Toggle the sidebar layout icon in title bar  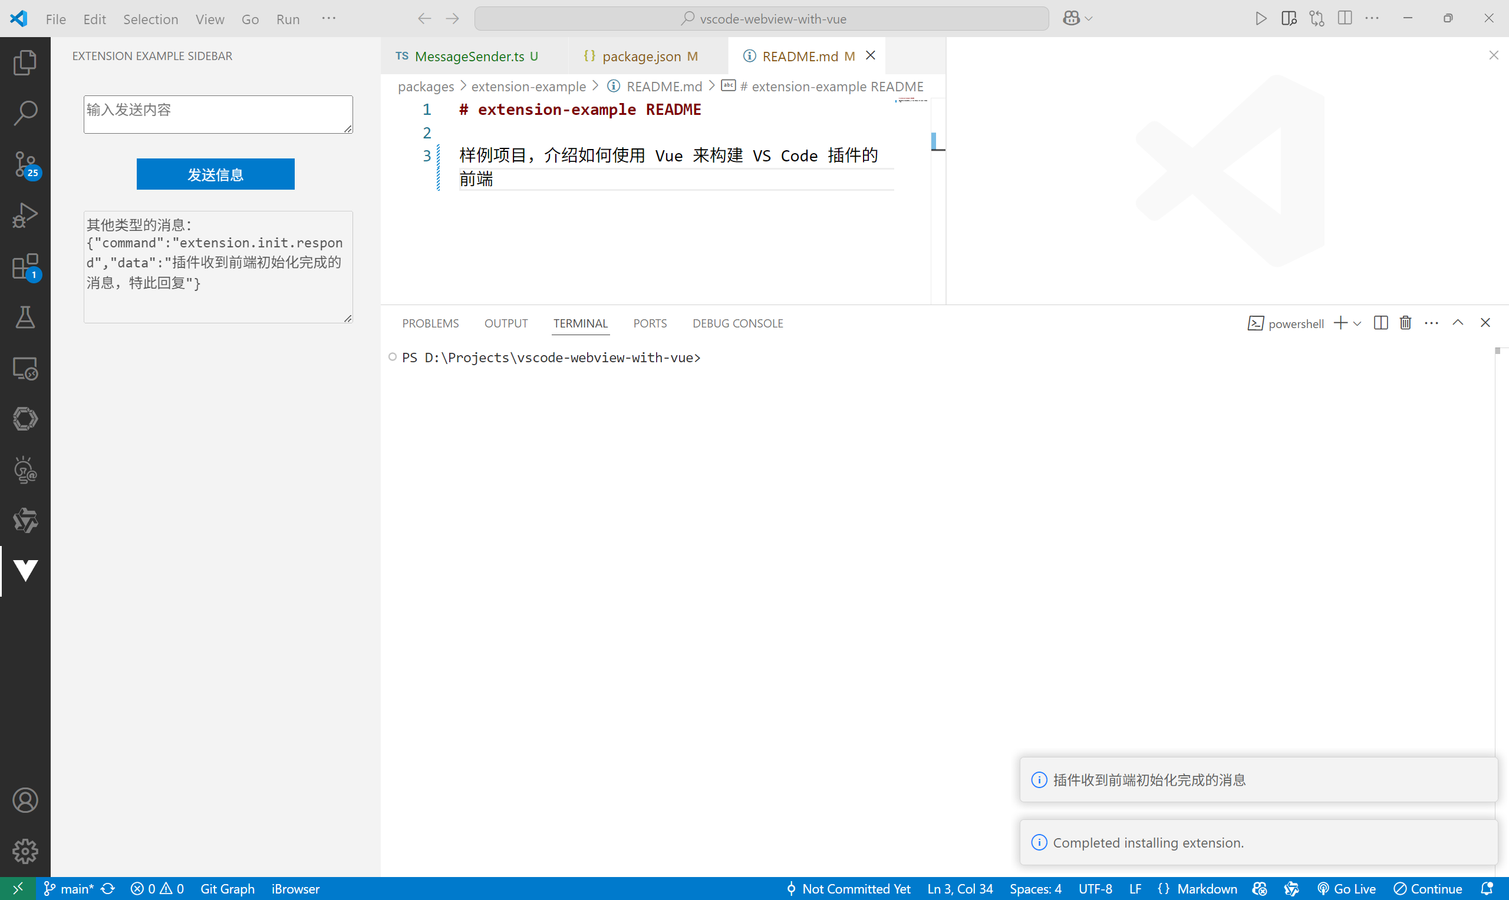[1345, 18]
